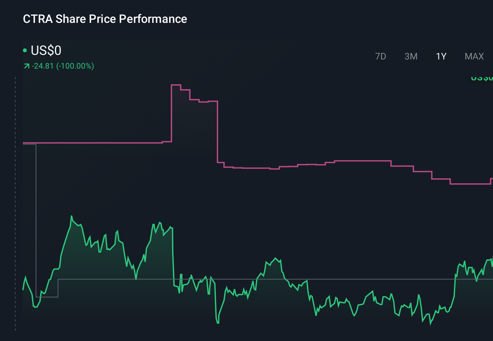Click the CTRA Share Price Performance title
Image resolution: width=493 pixels, height=341 pixels.
tap(105, 19)
